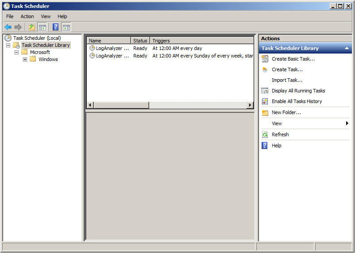355x253 pixels.
Task: Select the Windows folder tree item
Action: (48, 59)
